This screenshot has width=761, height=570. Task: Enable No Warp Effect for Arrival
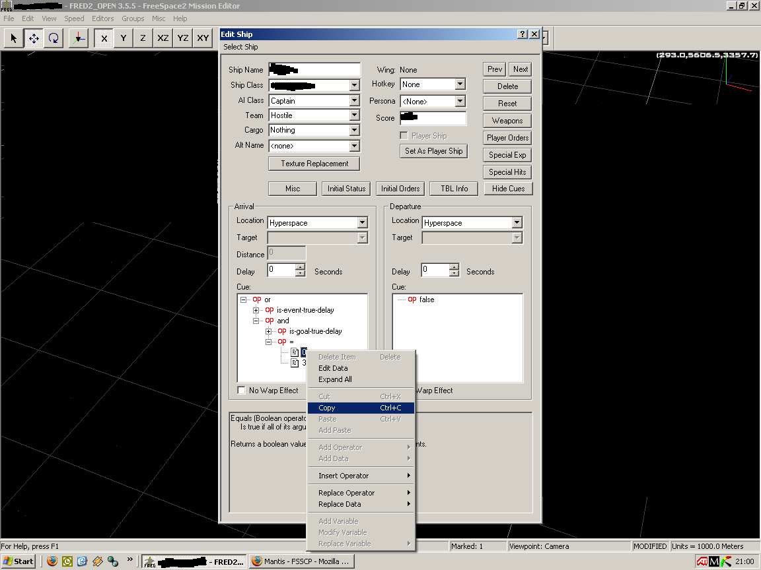241,390
